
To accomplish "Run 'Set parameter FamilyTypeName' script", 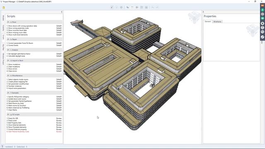I will 19,101.
